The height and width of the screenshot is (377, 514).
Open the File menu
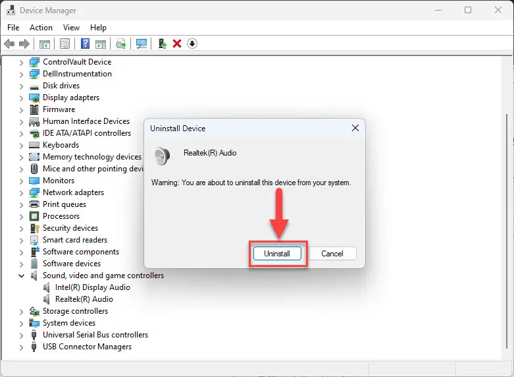click(x=13, y=28)
